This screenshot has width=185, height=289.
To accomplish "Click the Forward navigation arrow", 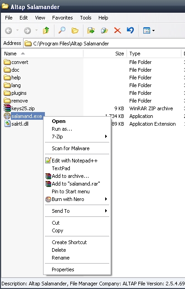I will [x=27, y=30].
